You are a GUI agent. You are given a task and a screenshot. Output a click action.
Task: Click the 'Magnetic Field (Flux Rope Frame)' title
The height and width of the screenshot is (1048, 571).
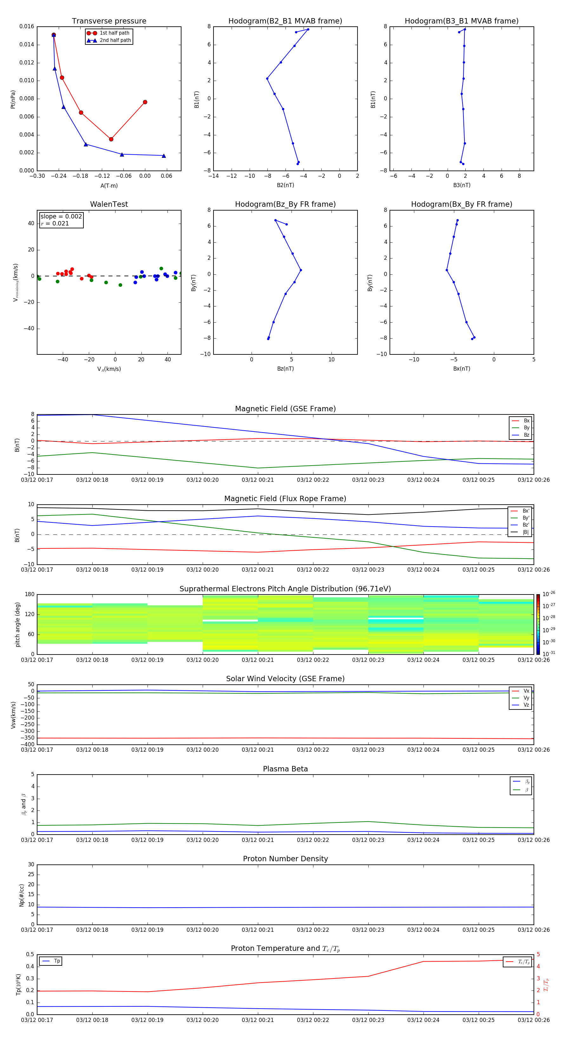coord(285,499)
